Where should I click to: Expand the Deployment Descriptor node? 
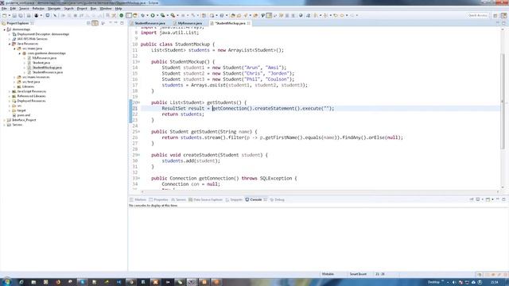coord(10,34)
